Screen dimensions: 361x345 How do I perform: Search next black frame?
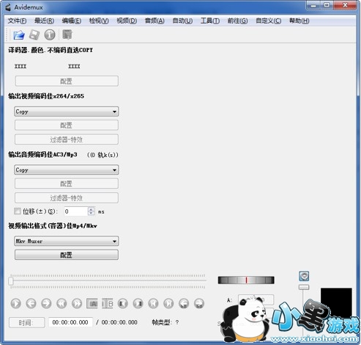pyautogui.click(x=138, y=304)
